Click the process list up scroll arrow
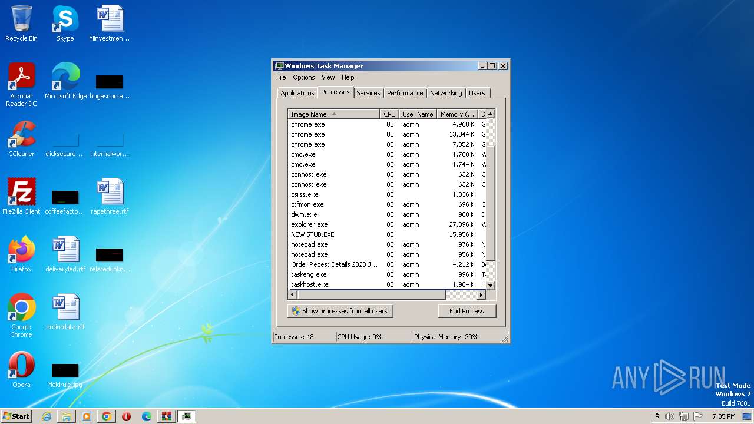This screenshot has width=754, height=424. click(x=491, y=114)
